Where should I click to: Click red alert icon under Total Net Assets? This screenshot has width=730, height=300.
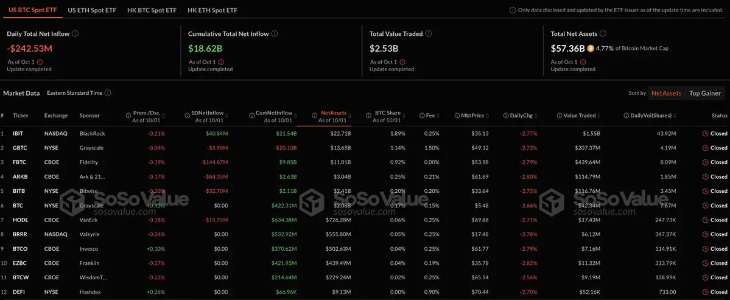583,62
